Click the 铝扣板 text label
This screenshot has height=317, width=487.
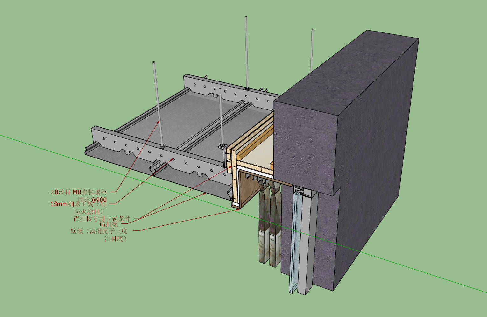[109, 224]
